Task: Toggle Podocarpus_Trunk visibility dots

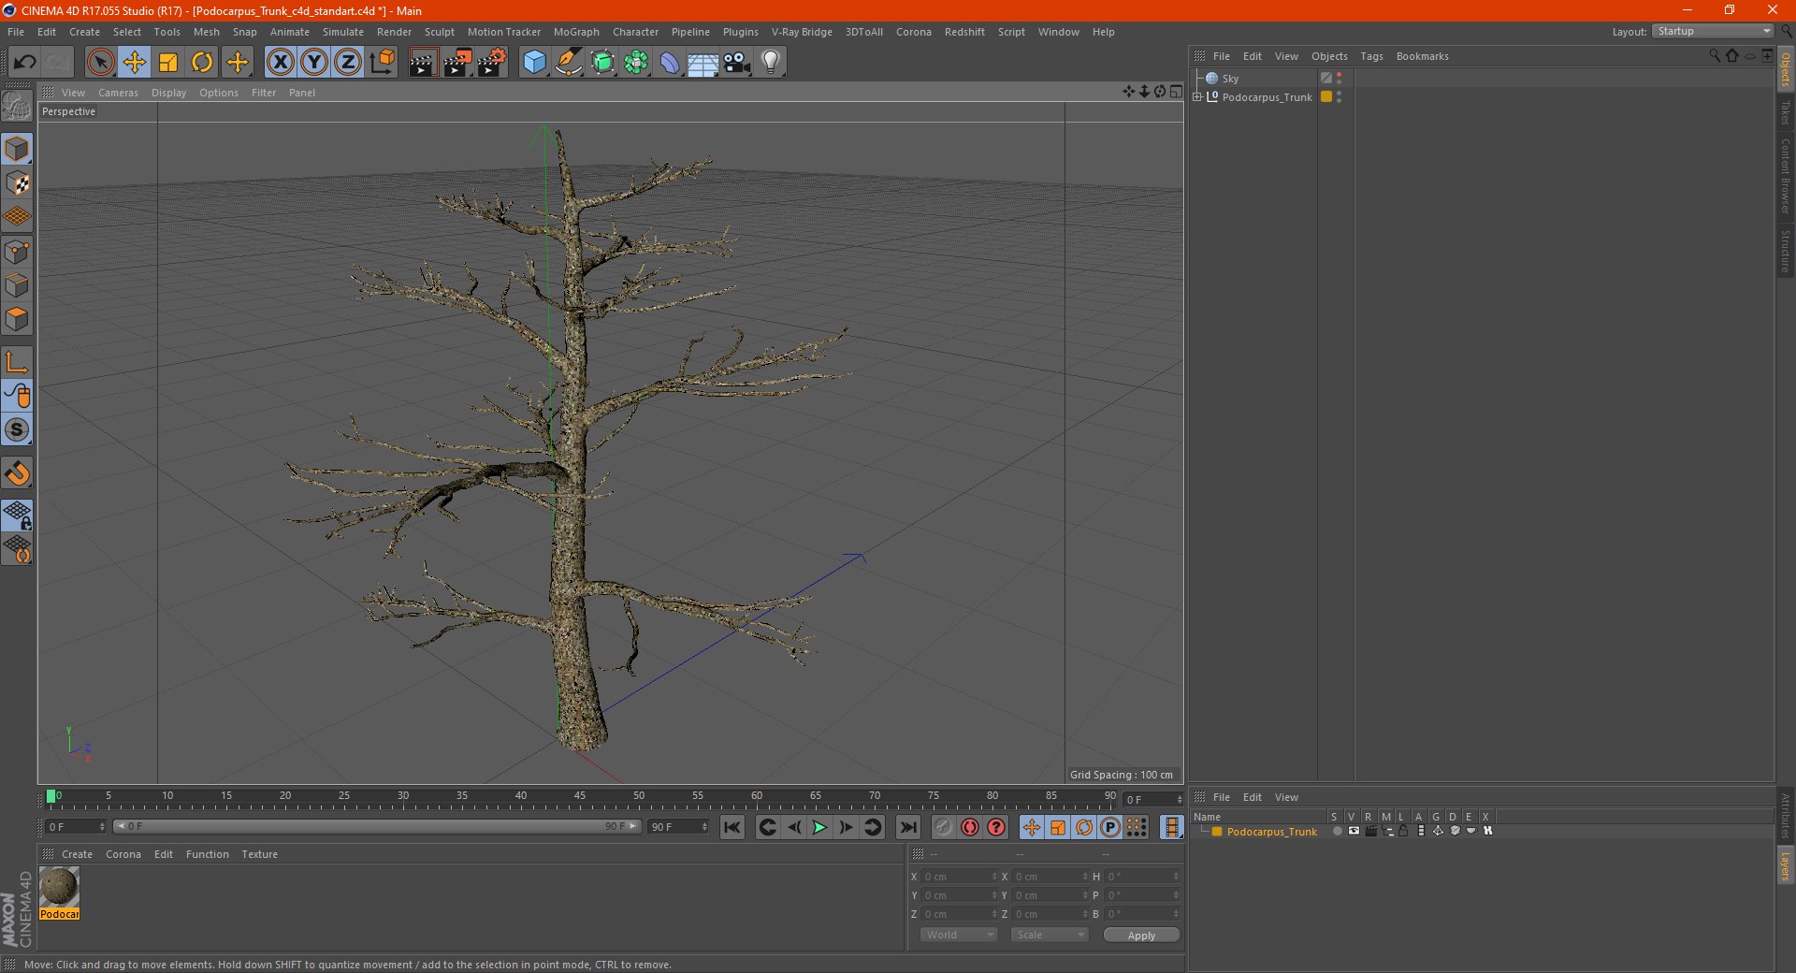Action: click(x=1340, y=96)
